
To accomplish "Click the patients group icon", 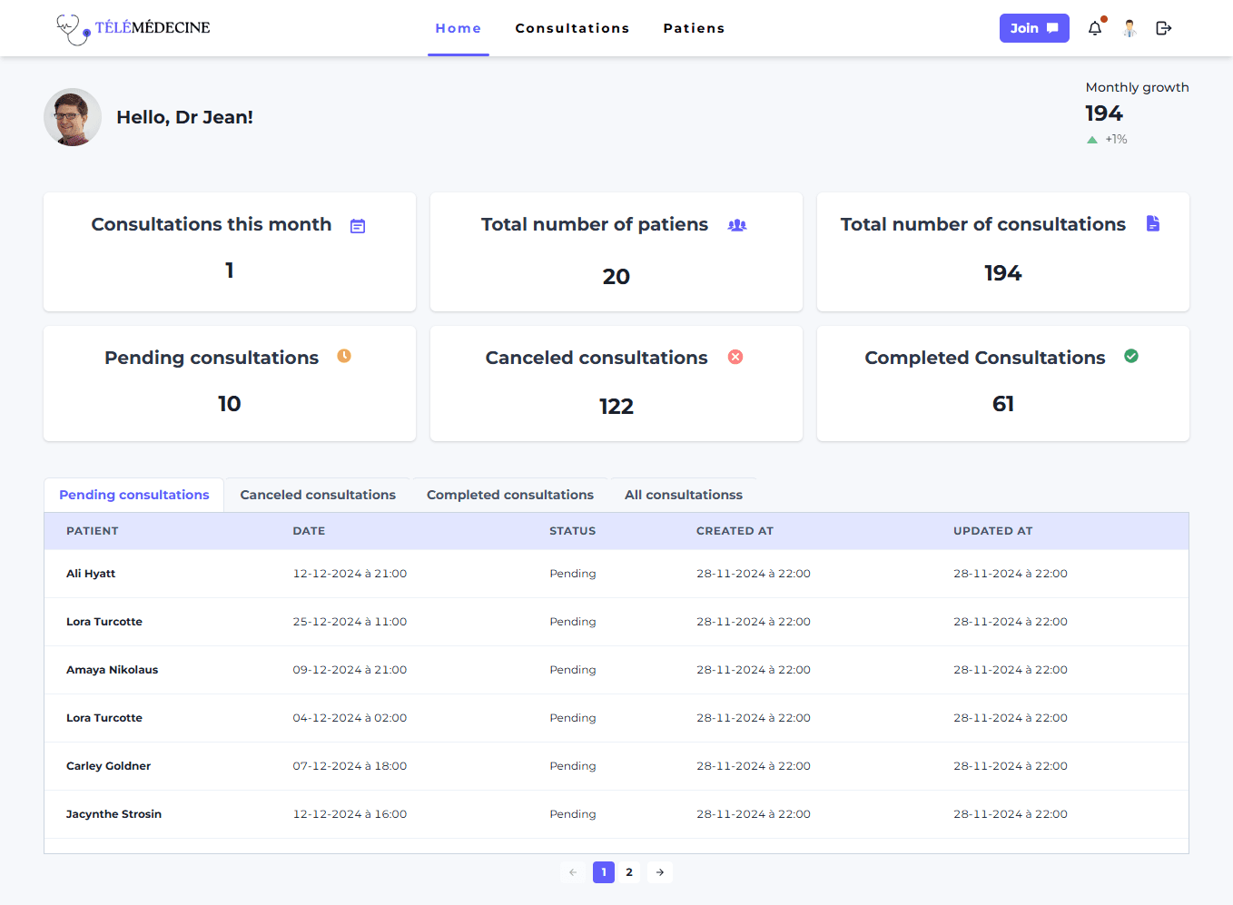I will point(737,225).
